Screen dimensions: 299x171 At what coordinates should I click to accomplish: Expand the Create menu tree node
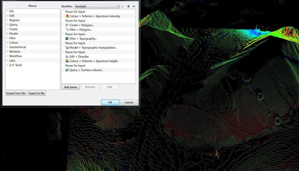point(7,29)
